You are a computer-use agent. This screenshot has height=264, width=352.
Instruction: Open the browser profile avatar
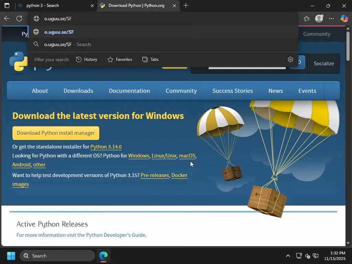point(319,19)
